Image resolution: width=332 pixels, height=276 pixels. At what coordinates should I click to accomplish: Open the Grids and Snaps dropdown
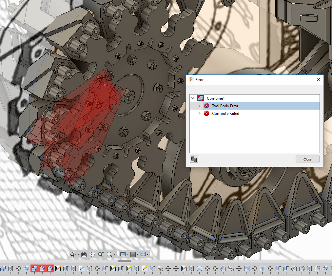click(133, 254)
